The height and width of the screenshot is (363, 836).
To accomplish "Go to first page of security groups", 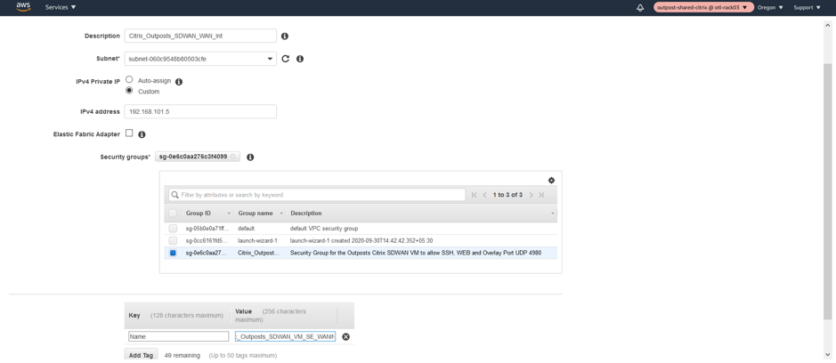I will 474,195.
